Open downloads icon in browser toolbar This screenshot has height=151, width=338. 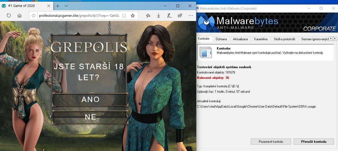coord(158,15)
